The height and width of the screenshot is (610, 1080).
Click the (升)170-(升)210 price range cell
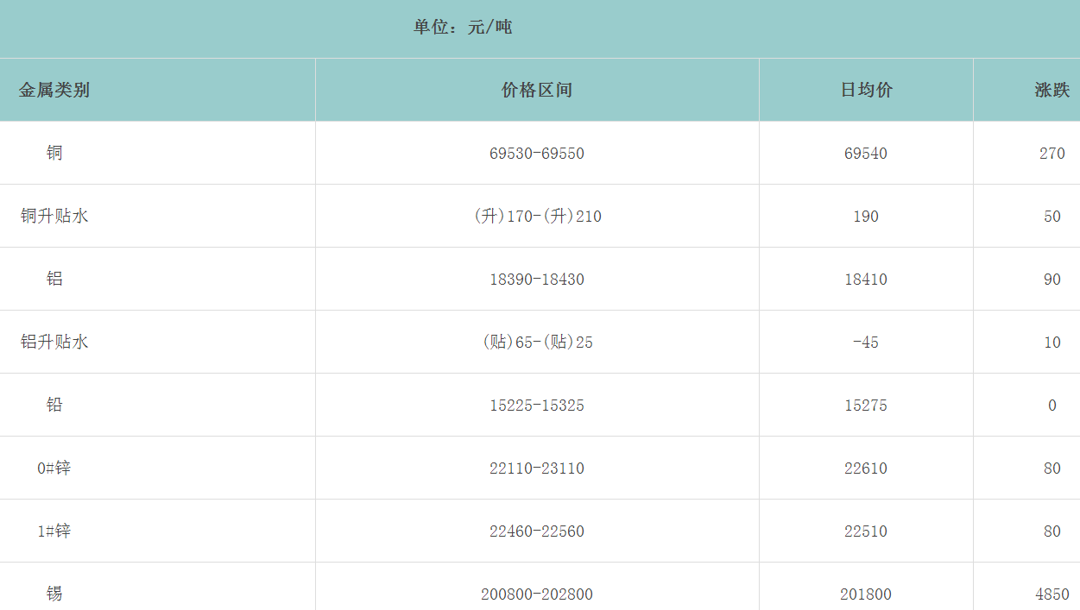(x=537, y=217)
